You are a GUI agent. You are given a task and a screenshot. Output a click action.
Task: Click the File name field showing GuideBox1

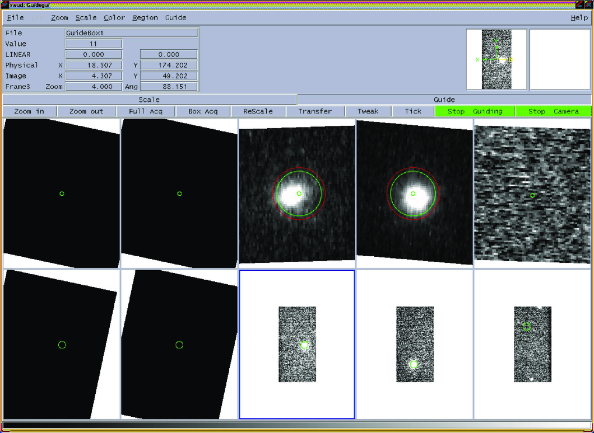click(132, 33)
